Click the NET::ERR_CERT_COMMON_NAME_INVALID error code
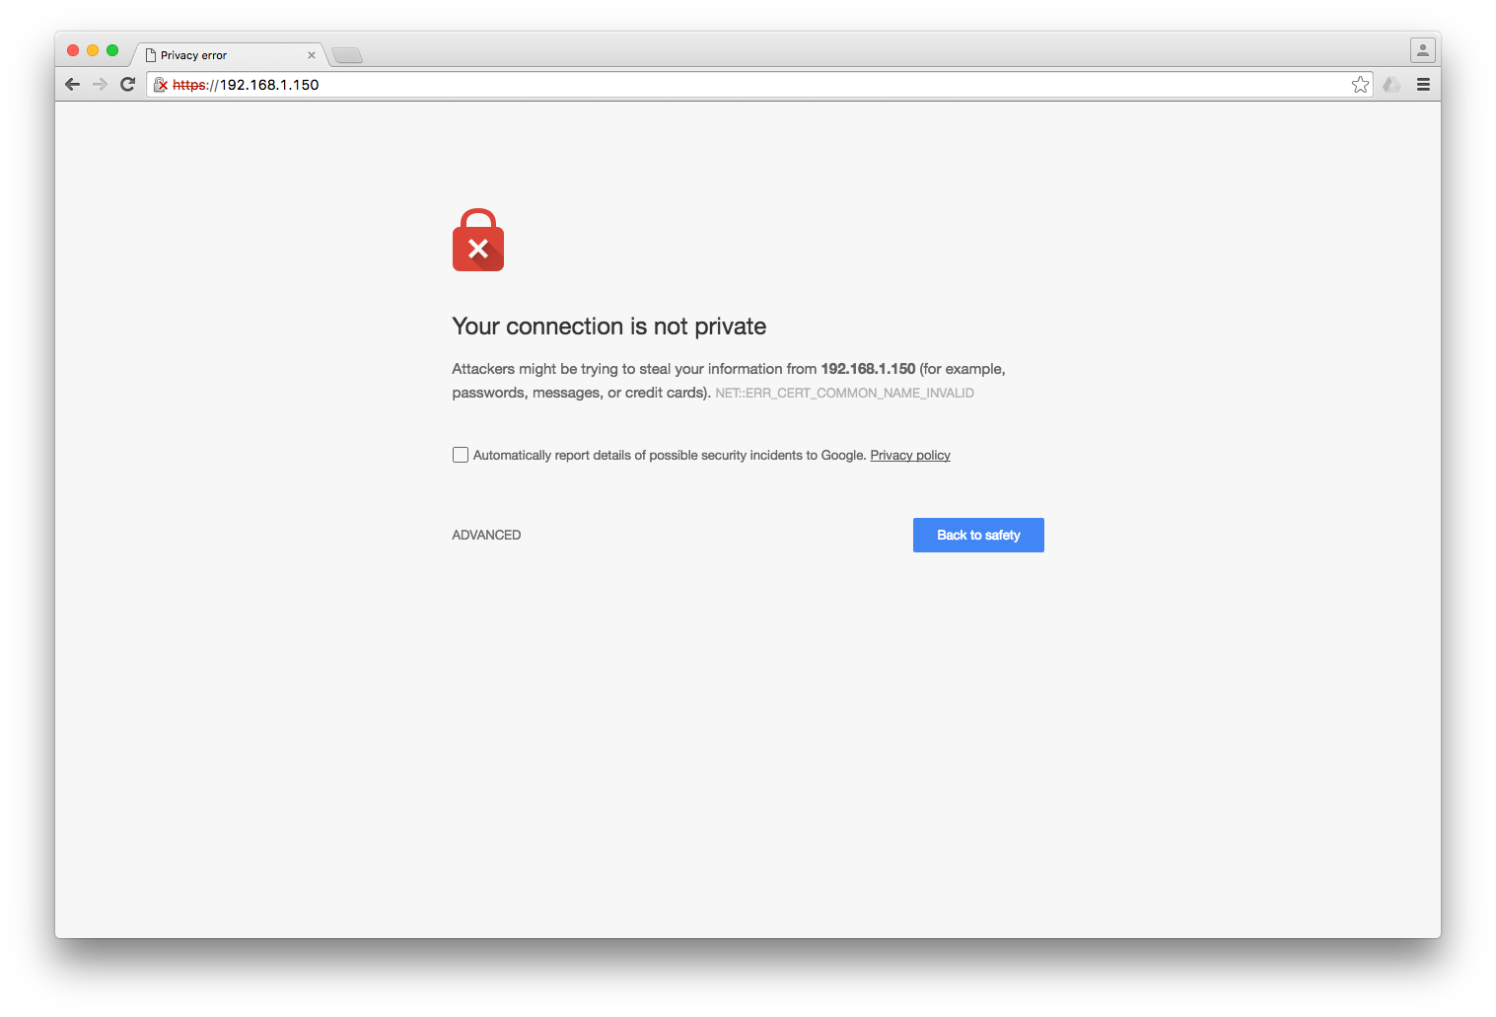The height and width of the screenshot is (1017, 1496). coord(844,393)
